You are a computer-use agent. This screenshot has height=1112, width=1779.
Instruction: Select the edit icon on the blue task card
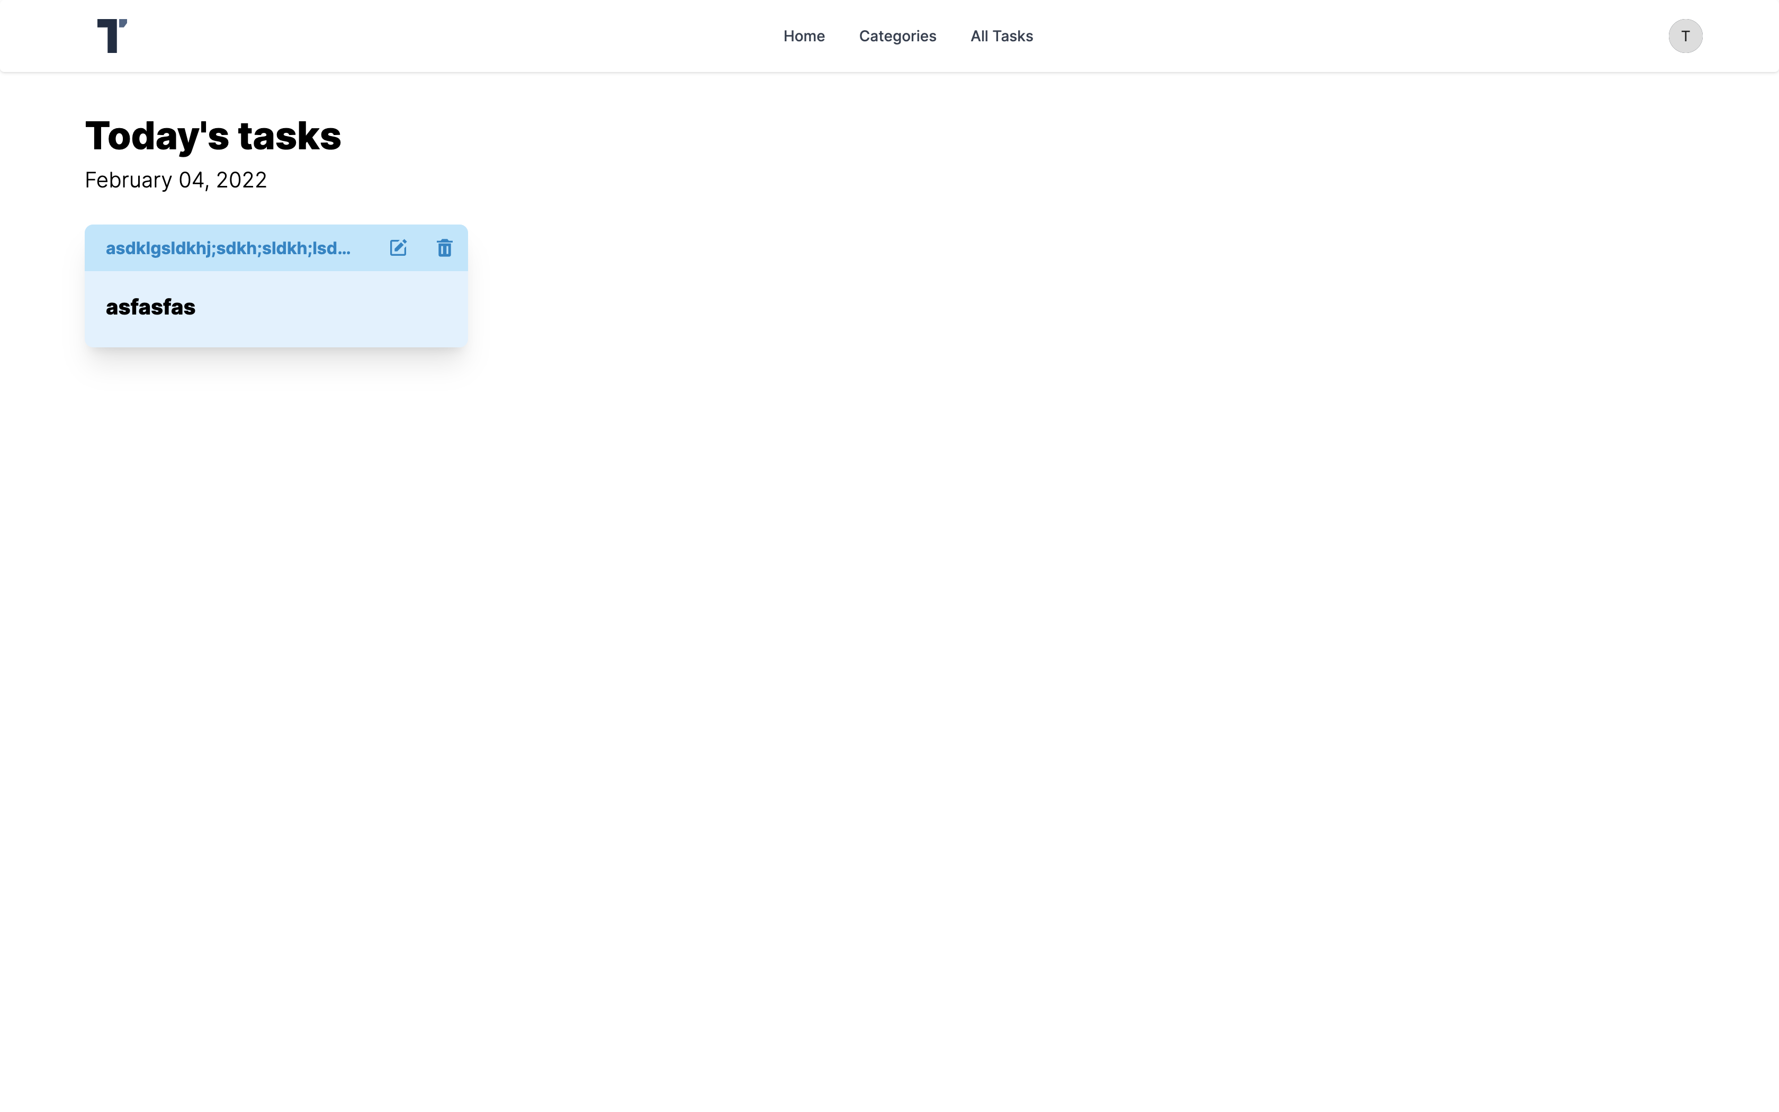pyautogui.click(x=398, y=248)
